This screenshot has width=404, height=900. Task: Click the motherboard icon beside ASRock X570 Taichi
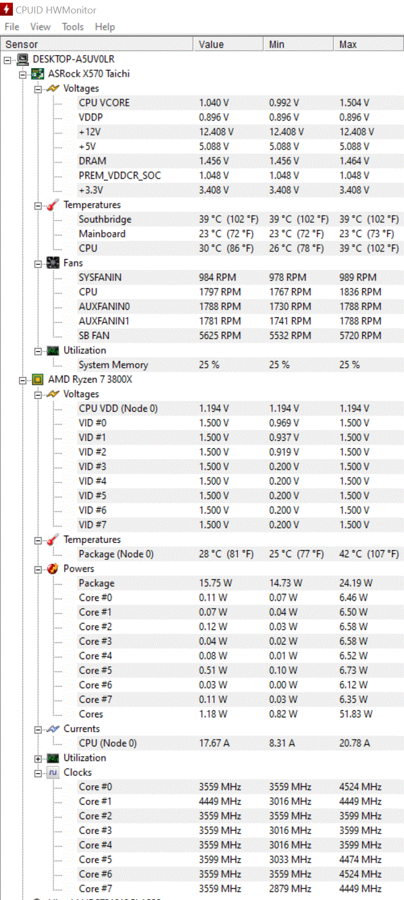coord(38,74)
